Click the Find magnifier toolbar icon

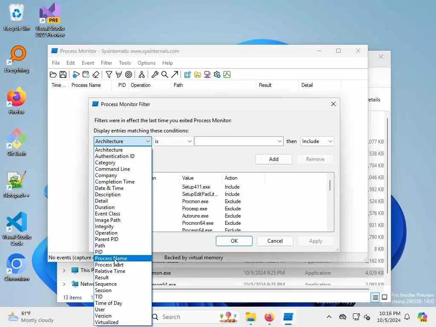(x=165, y=75)
